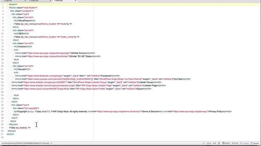
Task: Open the PHP grammar selector
Action: 215,143
